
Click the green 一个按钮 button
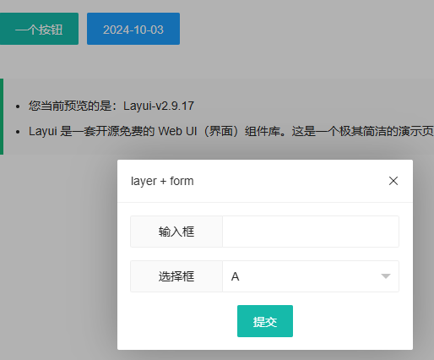coord(39,29)
